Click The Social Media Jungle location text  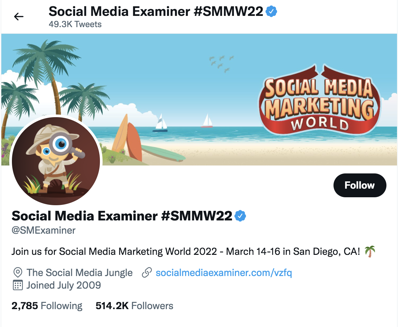[80, 272]
